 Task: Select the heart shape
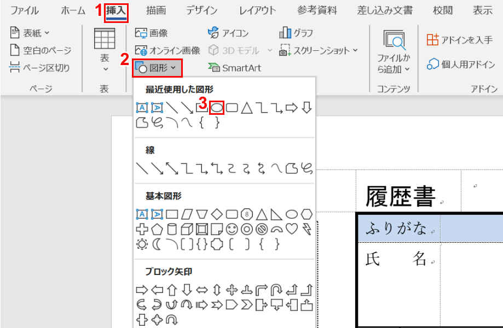click(291, 229)
